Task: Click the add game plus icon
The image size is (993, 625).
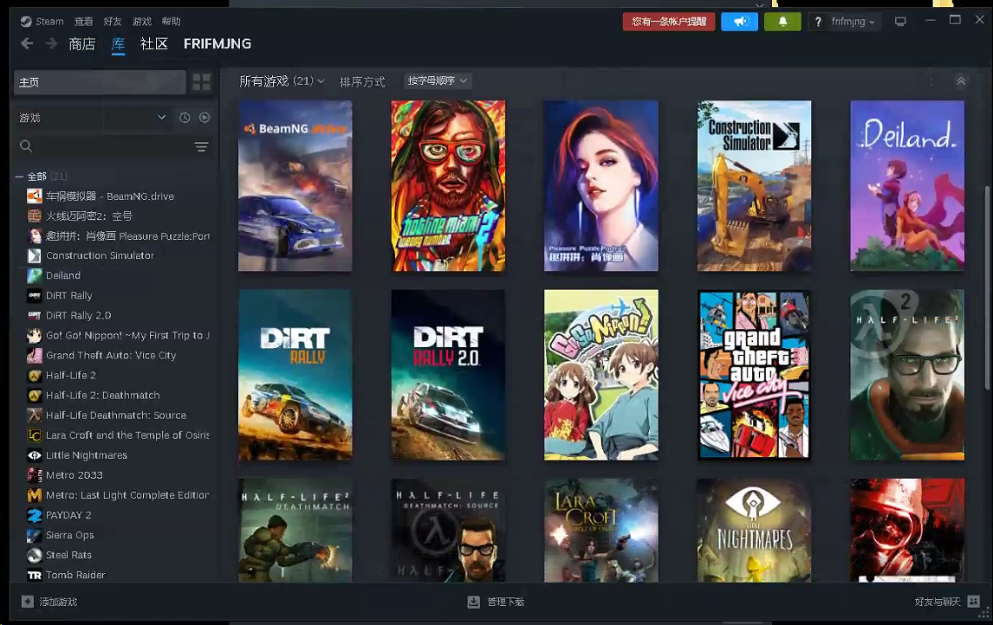Action: [27, 602]
